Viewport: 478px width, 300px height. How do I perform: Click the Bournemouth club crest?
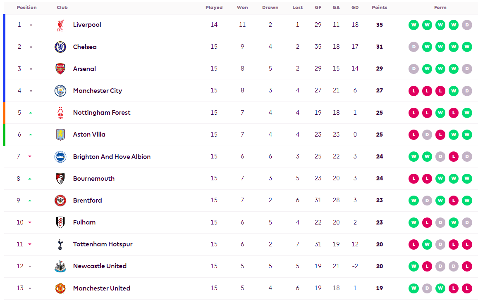tap(60, 179)
